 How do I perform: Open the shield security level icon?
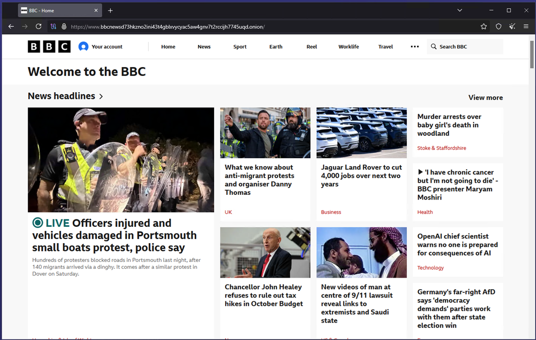498,27
